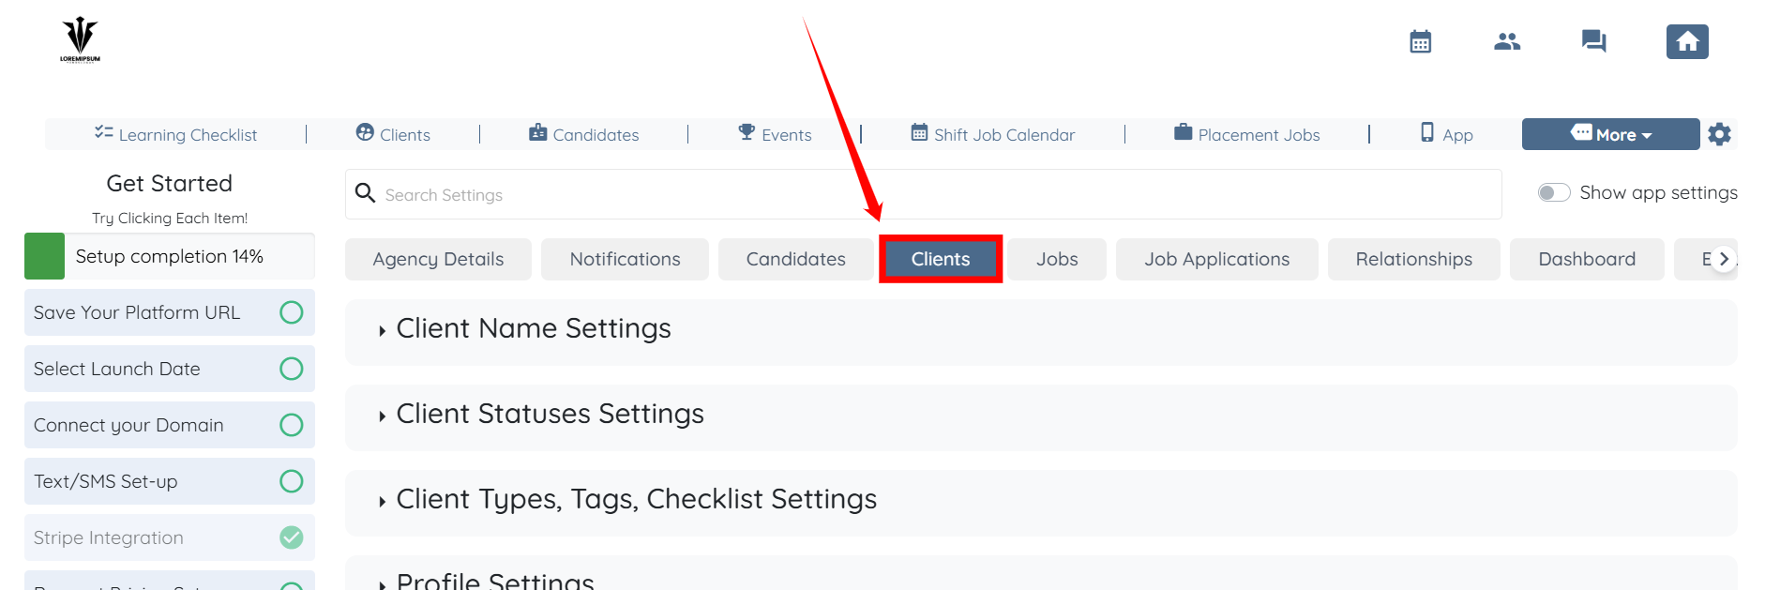This screenshot has height=590, width=1765.
Task: Open Shift Job Calendar nav link
Action: (993, 134)
